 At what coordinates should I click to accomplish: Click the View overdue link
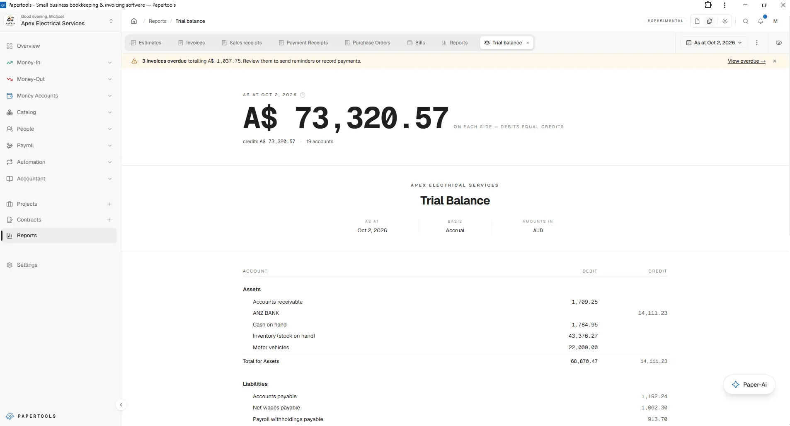point(746,61)
